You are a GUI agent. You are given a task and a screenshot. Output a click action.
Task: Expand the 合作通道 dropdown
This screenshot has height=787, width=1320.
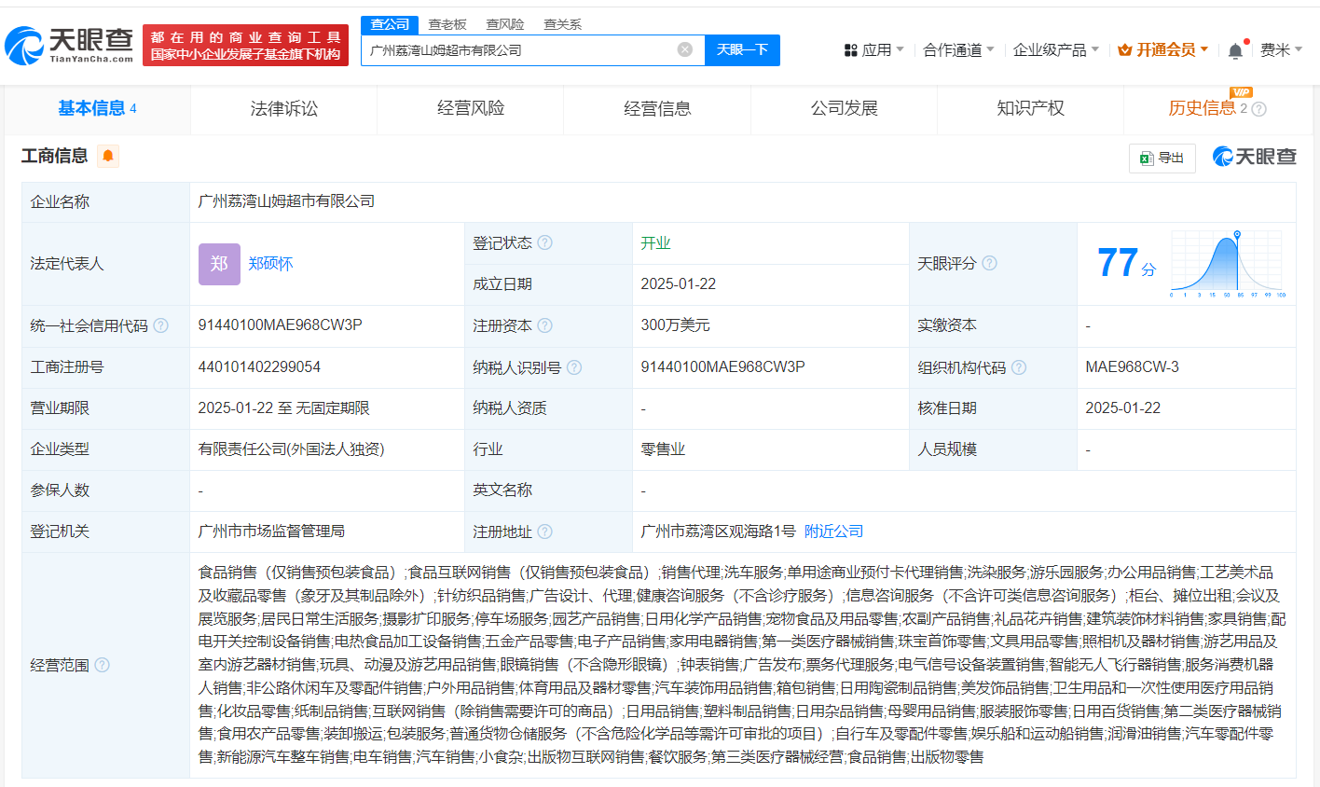click(958, 50)
